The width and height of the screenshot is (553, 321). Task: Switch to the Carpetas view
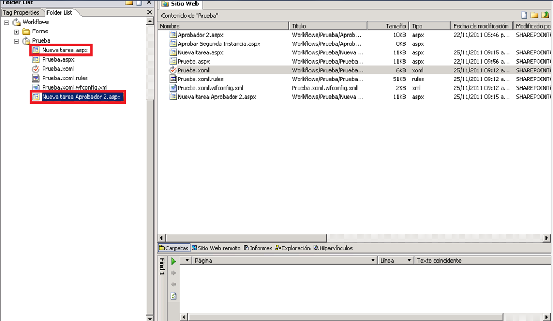pos(174,248)
